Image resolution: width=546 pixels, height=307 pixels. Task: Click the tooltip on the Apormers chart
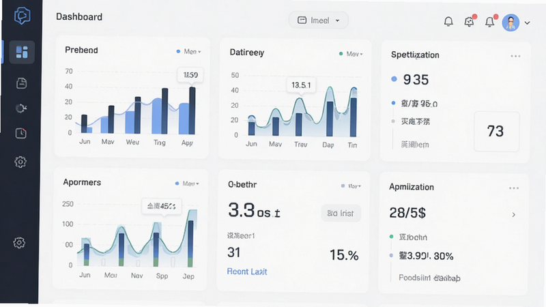click(x=161, y=206)
